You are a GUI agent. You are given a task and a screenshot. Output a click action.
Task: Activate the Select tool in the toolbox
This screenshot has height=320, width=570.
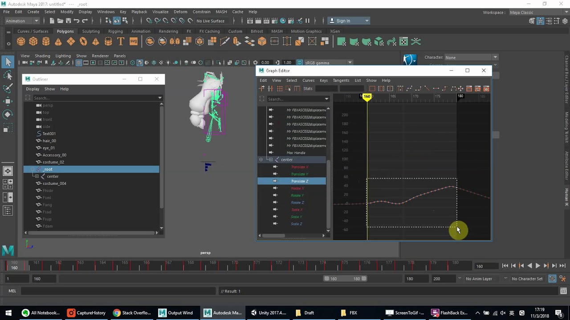tap(8, 63)
